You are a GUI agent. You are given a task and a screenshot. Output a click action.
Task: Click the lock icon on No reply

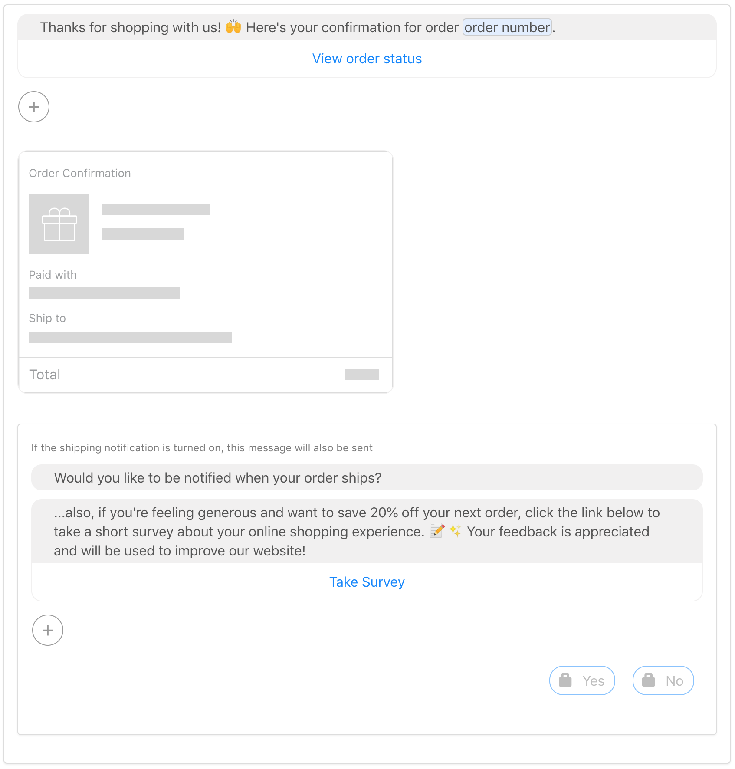[648, 680]
